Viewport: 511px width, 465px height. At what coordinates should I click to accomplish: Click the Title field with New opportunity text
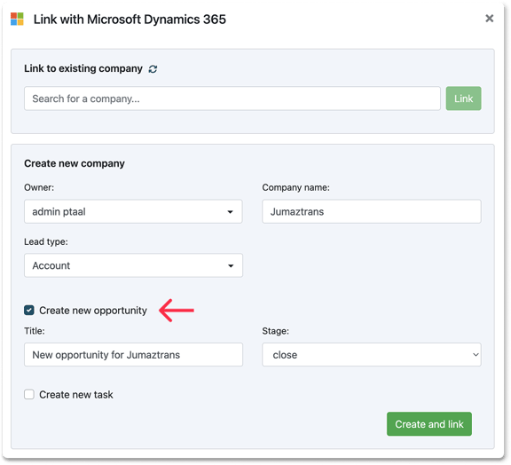pyautogui.click(x=133, y=354)
